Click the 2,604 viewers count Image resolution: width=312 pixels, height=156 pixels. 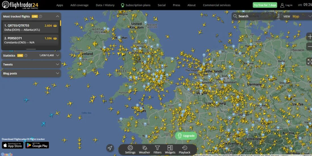coord(48,26)
